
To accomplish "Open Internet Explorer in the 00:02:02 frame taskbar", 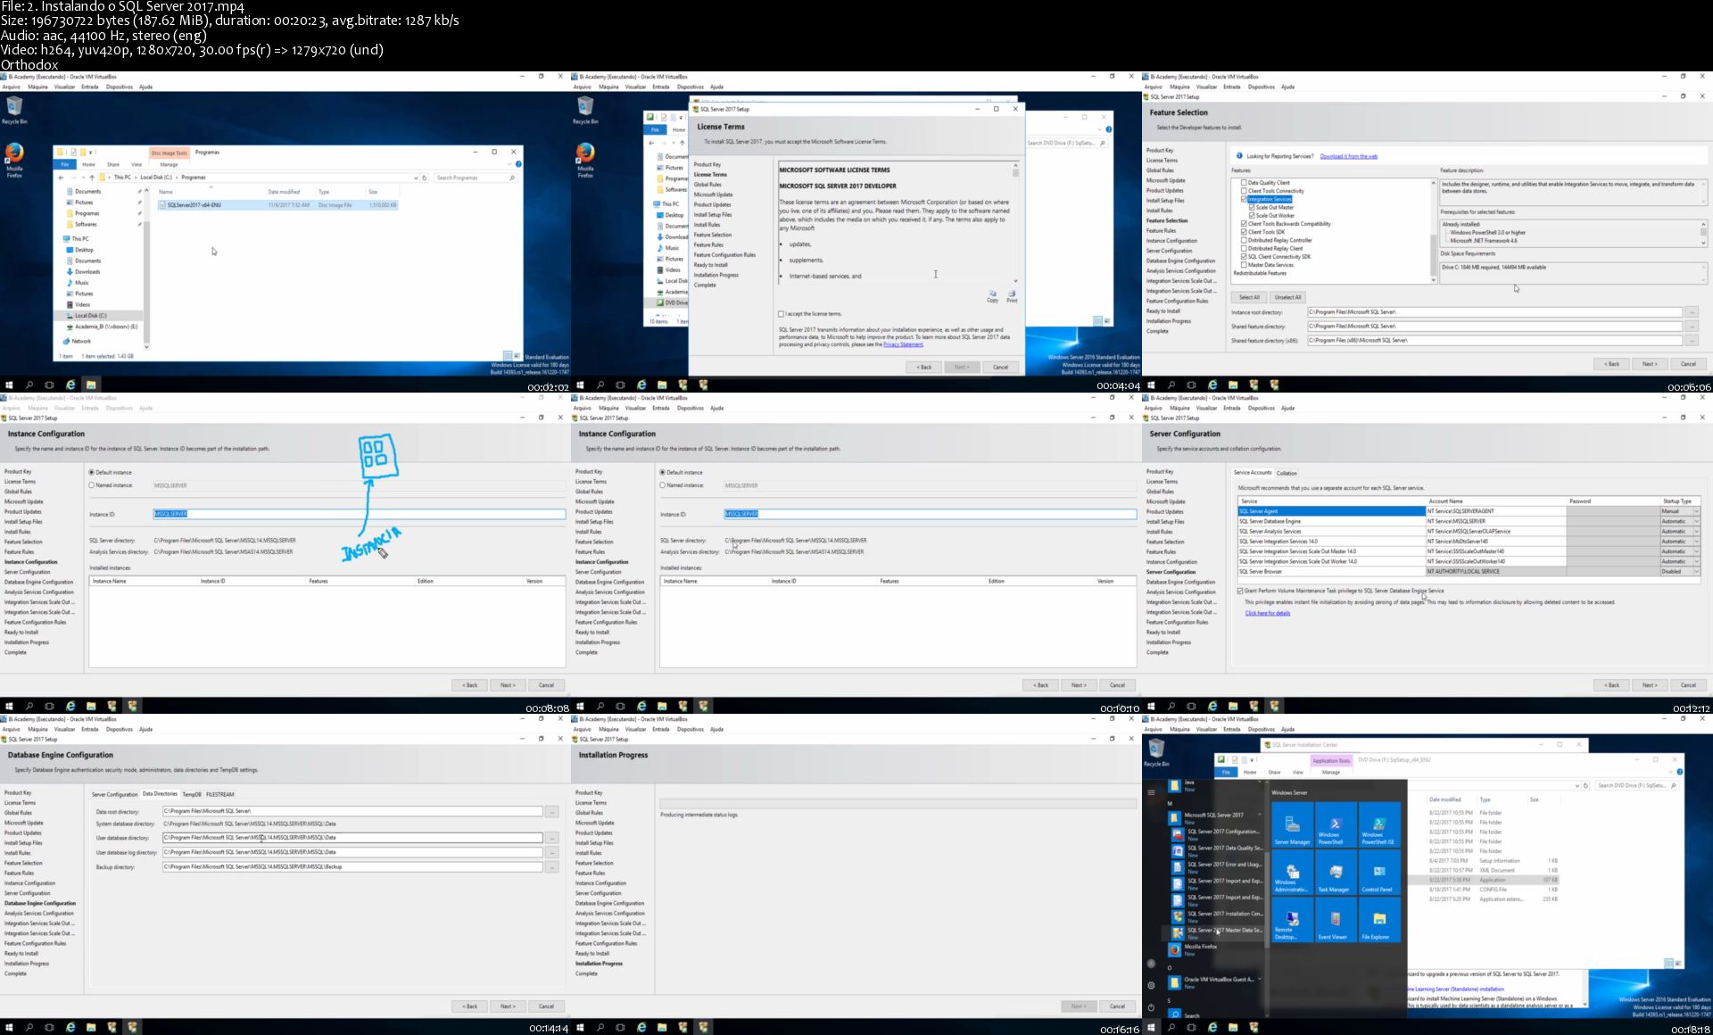I will click(70, 385).
